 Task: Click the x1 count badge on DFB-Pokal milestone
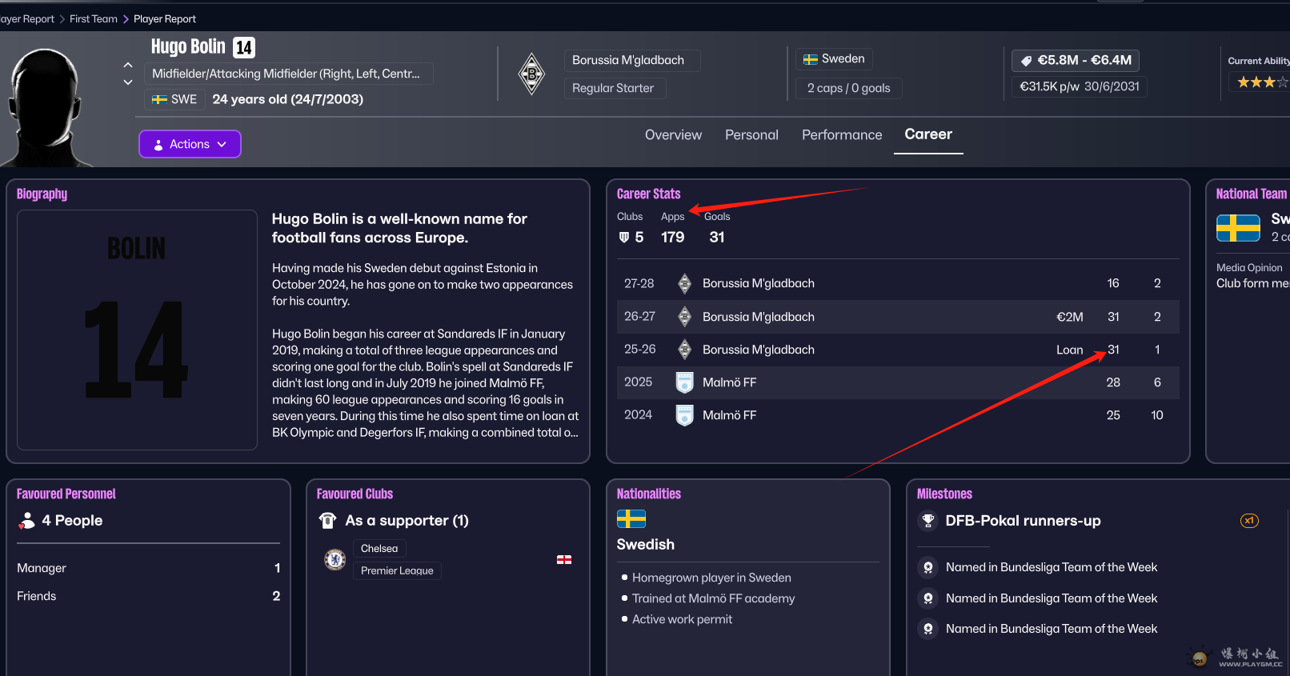[1249, 521]
